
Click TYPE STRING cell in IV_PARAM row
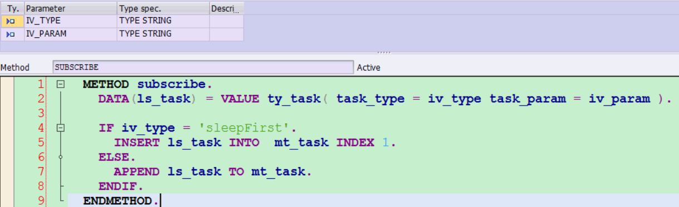point(163,34)
